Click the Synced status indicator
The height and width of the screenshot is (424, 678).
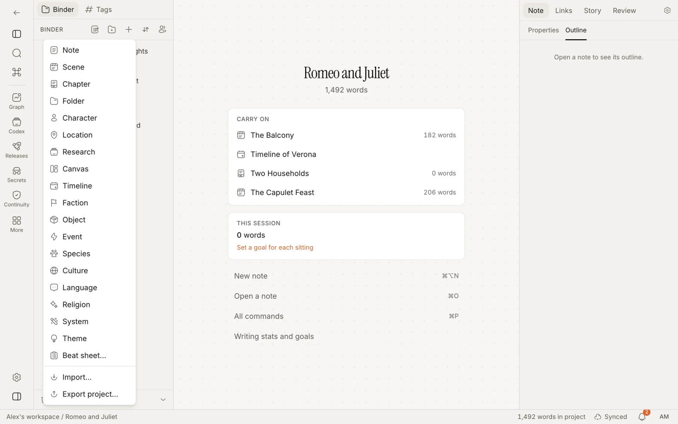(x=611, y=417)
